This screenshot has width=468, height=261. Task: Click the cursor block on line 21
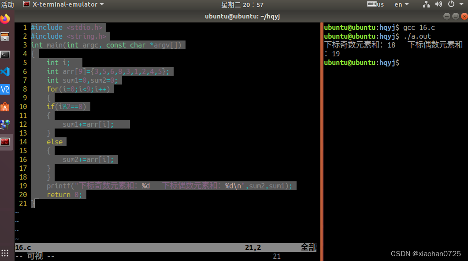pos(37,203)
